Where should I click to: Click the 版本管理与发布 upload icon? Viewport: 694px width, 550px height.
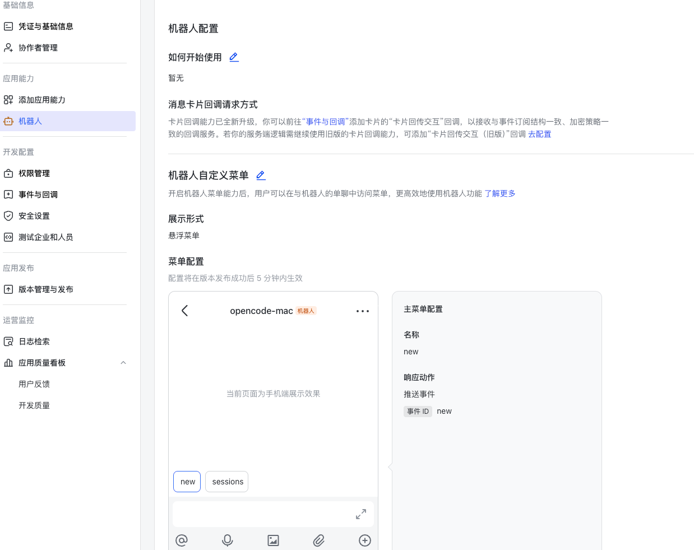8,289
